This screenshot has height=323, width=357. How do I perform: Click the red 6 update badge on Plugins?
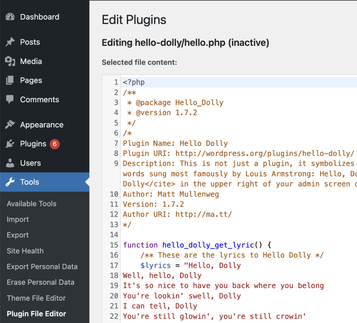pyautogui.click(x=55, y=144)
